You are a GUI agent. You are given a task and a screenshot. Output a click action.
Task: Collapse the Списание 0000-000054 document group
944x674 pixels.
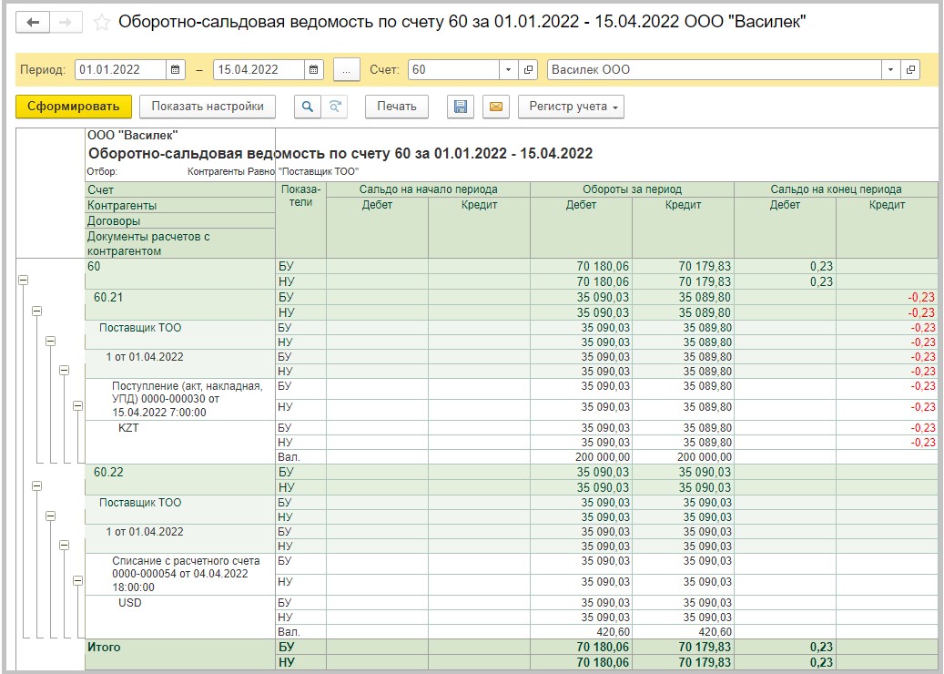click(x=77, y=580)
